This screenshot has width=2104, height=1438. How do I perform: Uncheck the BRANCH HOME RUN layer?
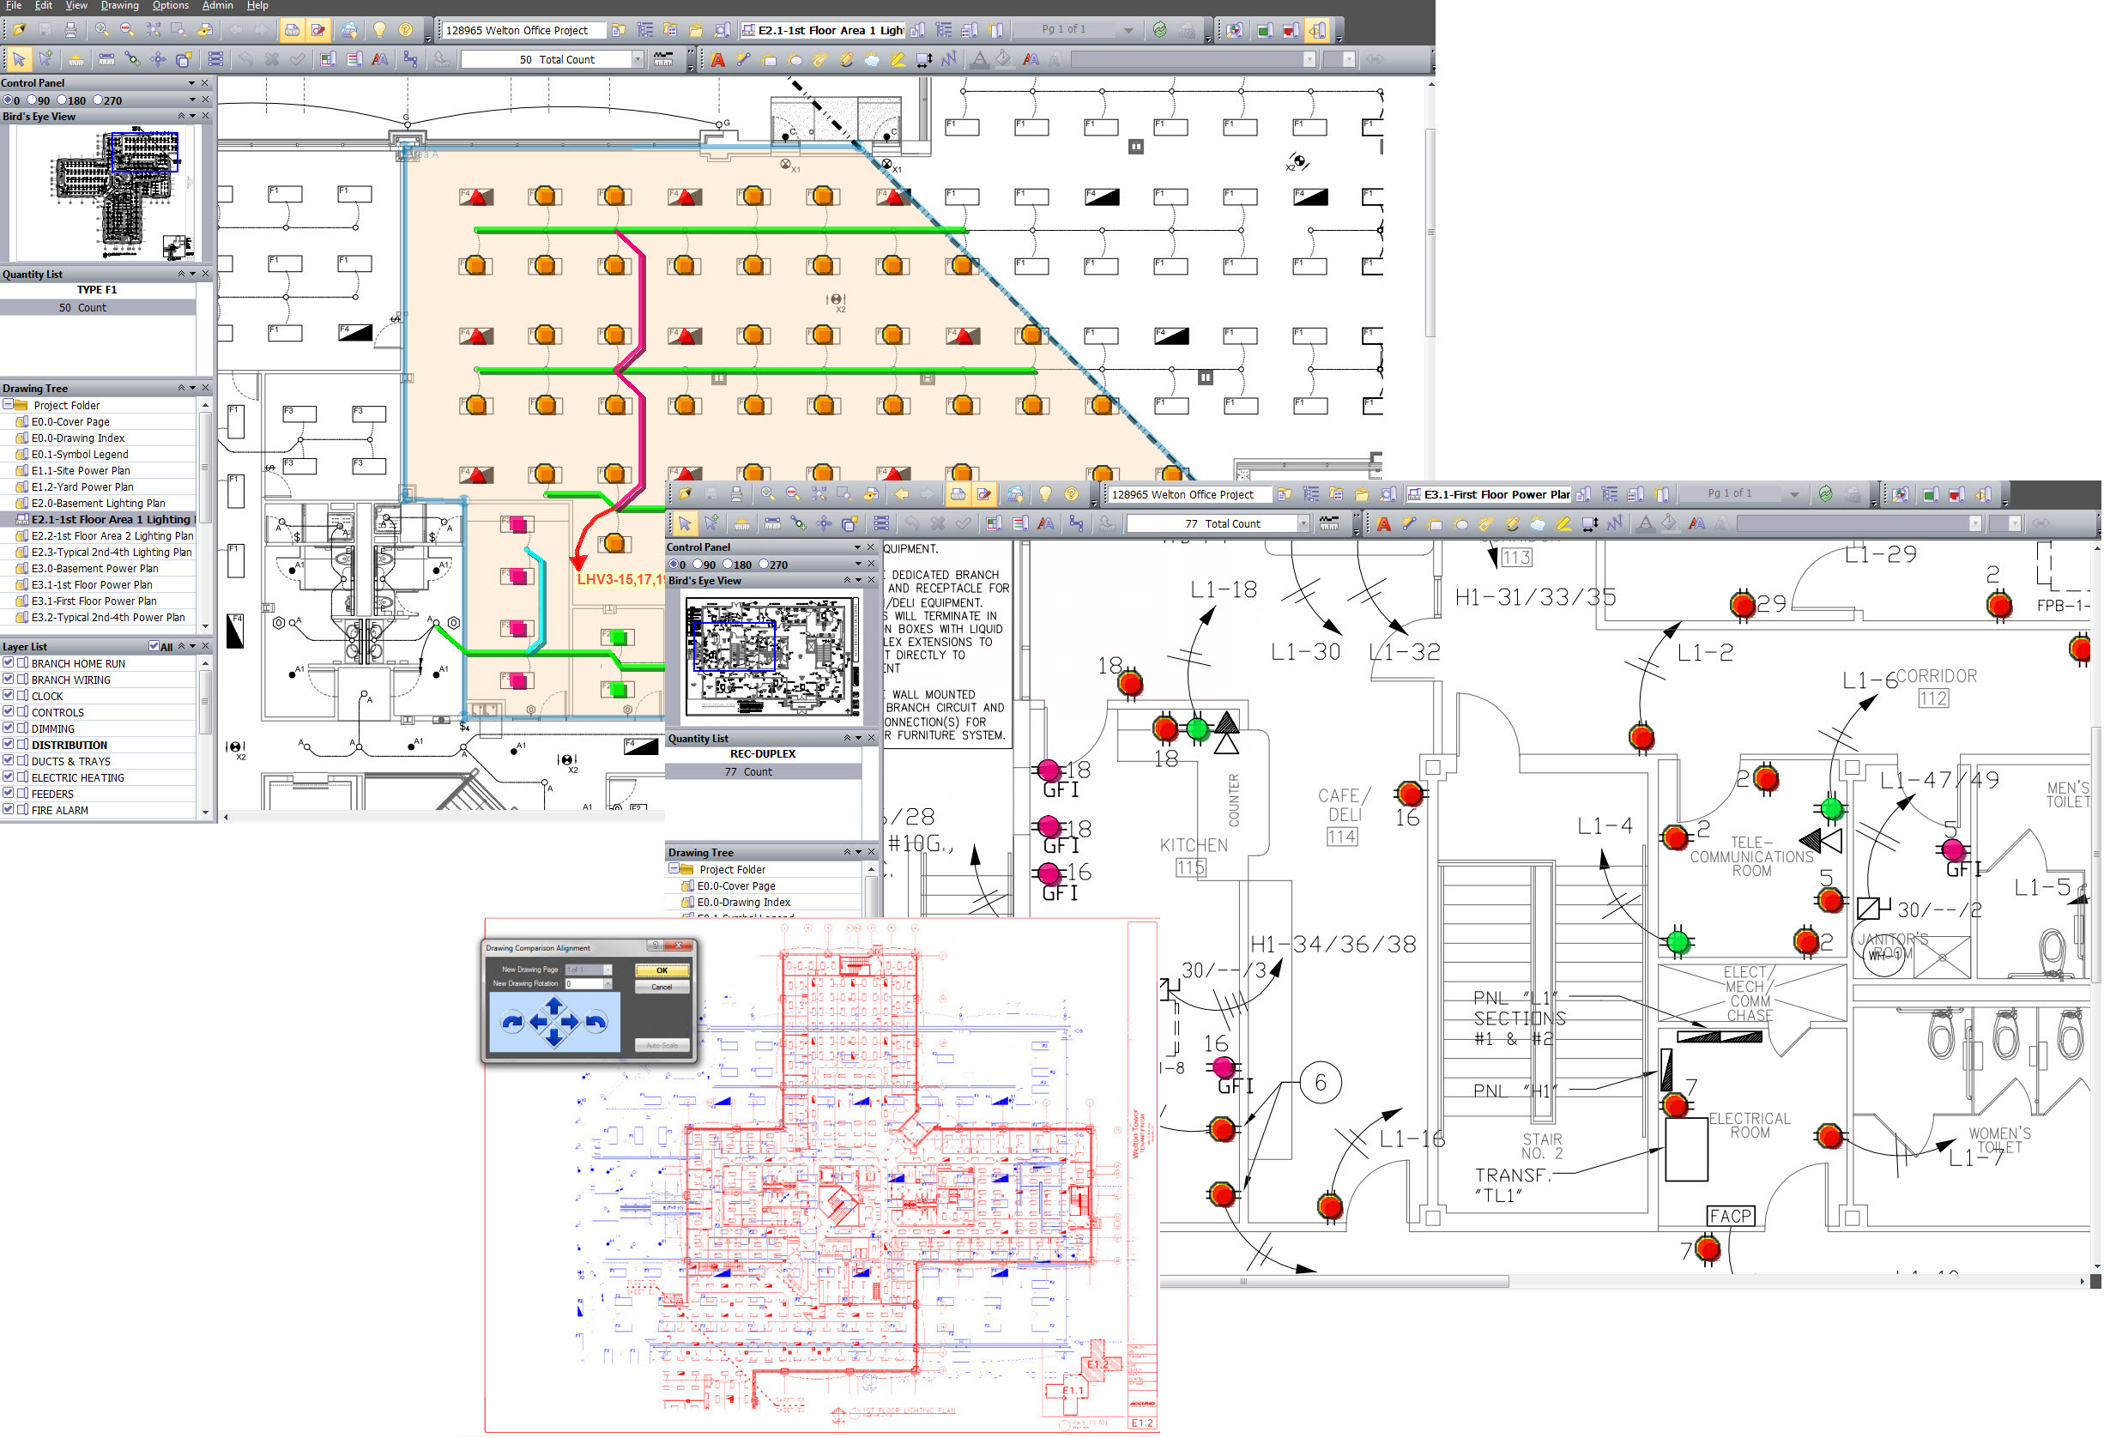click(8, 663)
